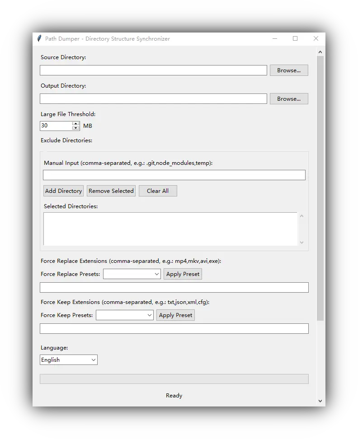
Task: Decrease threshold with spinbox down arrow
Action: 75,128
